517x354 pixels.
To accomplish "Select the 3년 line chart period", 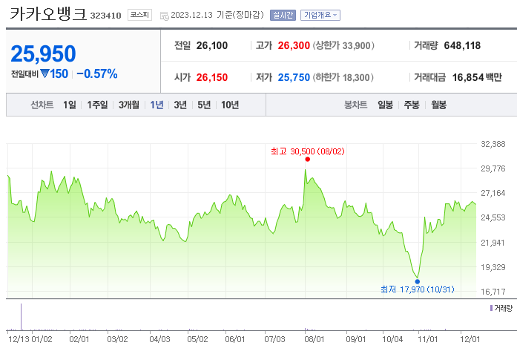I will [180, 105].
